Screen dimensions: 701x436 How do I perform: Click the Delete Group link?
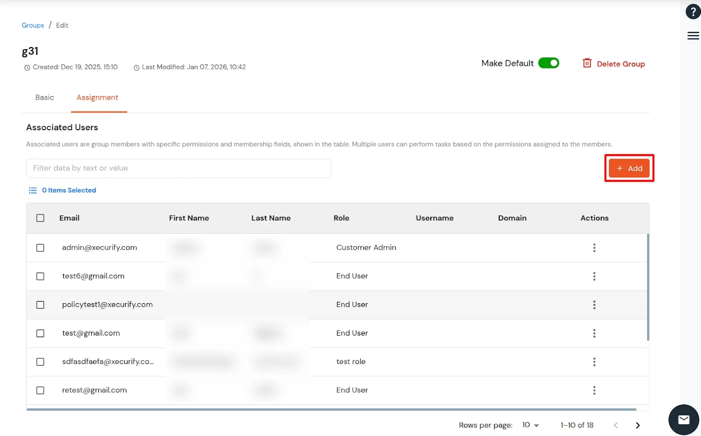pos(621,64)
